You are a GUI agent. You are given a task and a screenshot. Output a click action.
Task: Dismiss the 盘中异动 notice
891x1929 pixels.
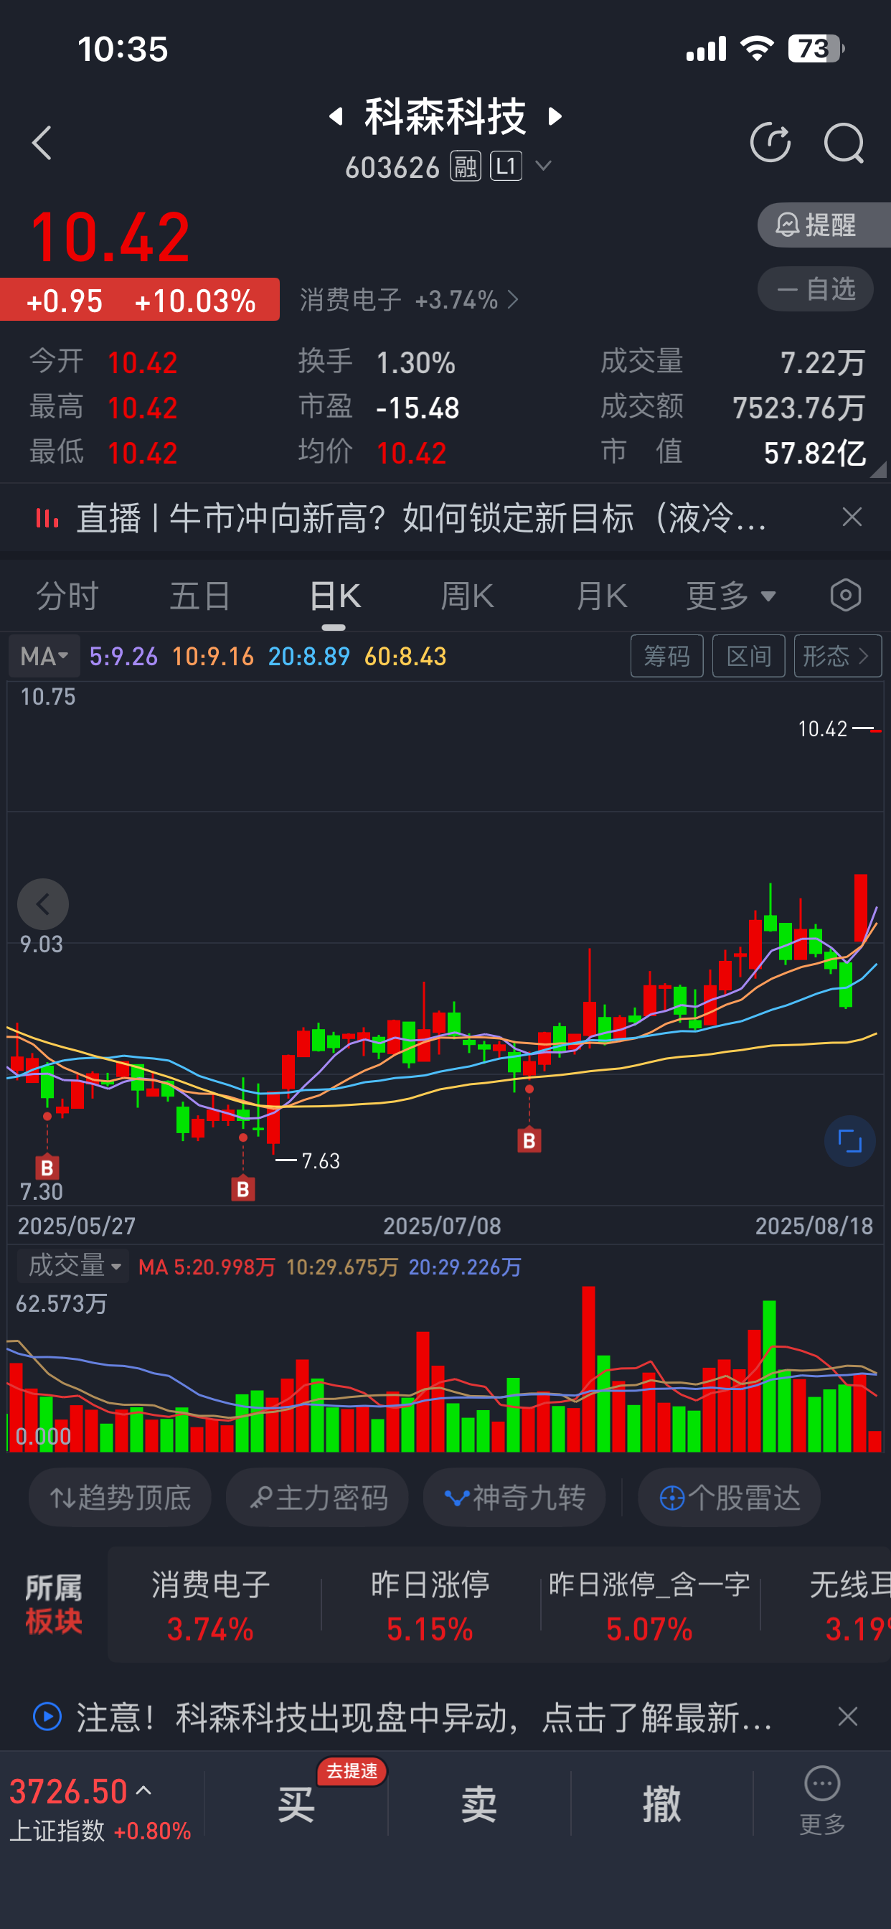(x=847, y=1717)
